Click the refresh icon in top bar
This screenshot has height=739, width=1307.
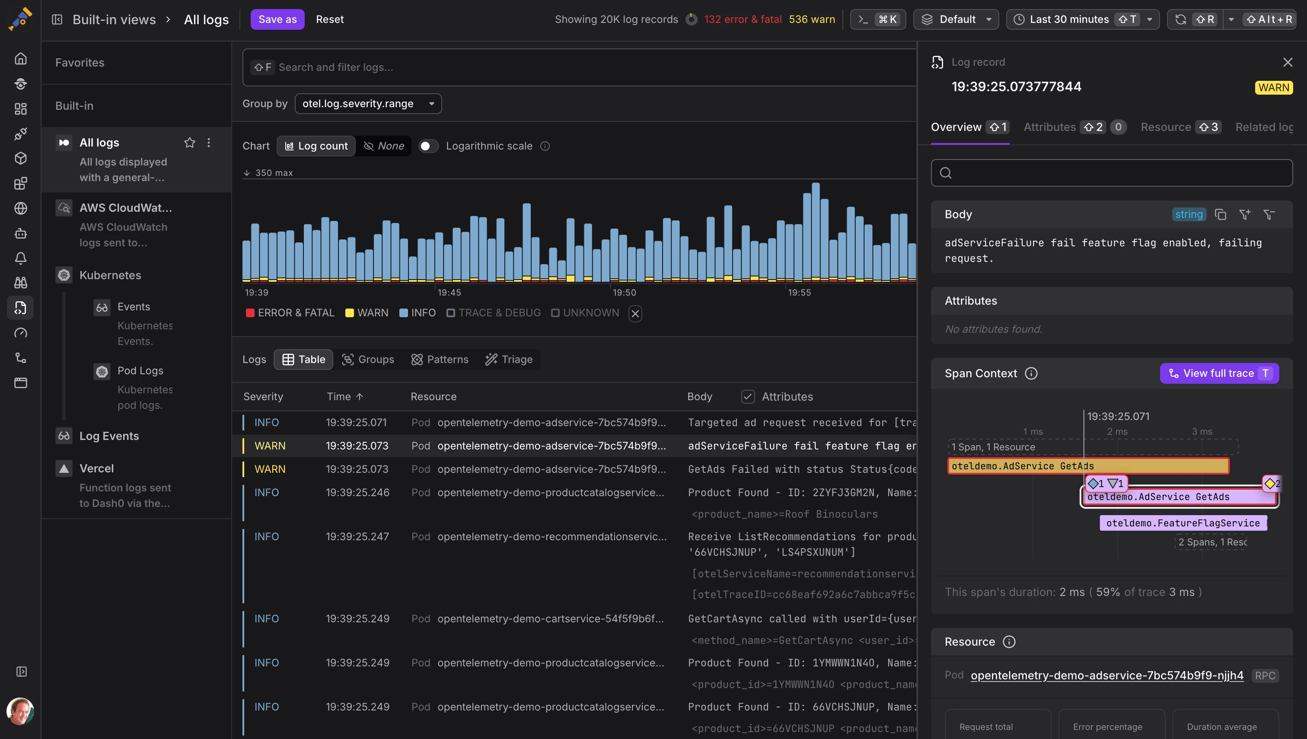pyautogui.click(x=1181, y=19)
